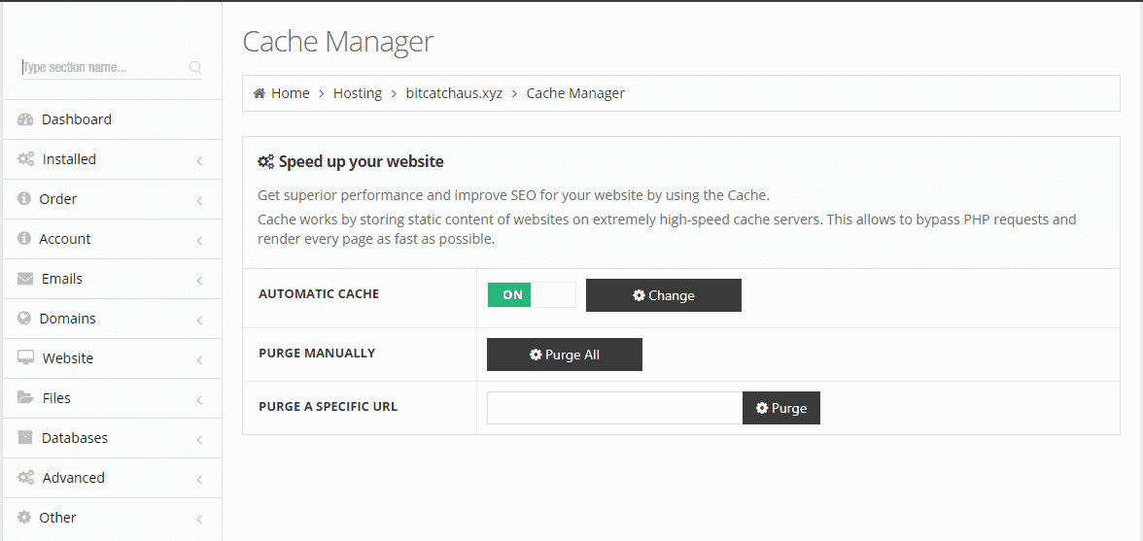Open the Advanced sidebar section
Screen dimensions: 1143x541
coord(113,478)
